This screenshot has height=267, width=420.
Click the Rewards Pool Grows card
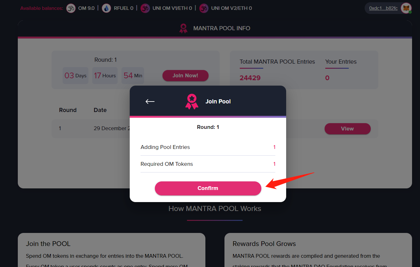318,250
